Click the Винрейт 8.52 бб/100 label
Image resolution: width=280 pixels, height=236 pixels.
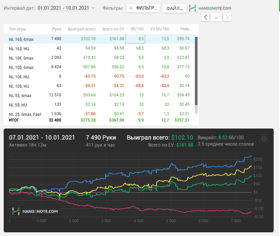click(x=221, y=137)
